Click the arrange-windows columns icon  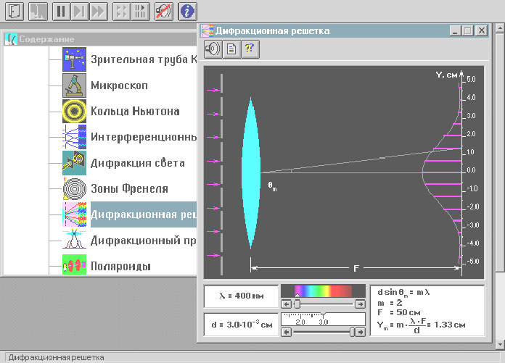point(141,12)
